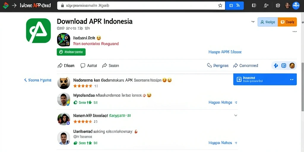
Task: Click the star rating under Nanemaife review
Action: pyautogui.click(x=83, y=122)
